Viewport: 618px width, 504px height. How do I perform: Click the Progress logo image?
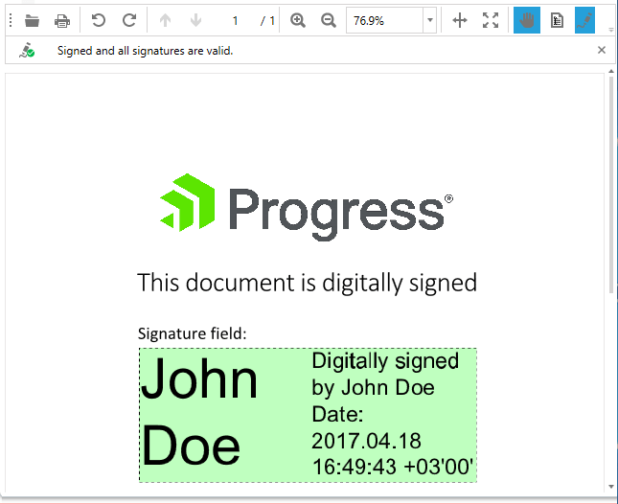pyautogui.click(x=307, y=207)
